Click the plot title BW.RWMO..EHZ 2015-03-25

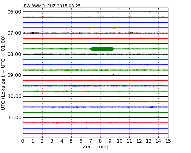pos(52,6)
